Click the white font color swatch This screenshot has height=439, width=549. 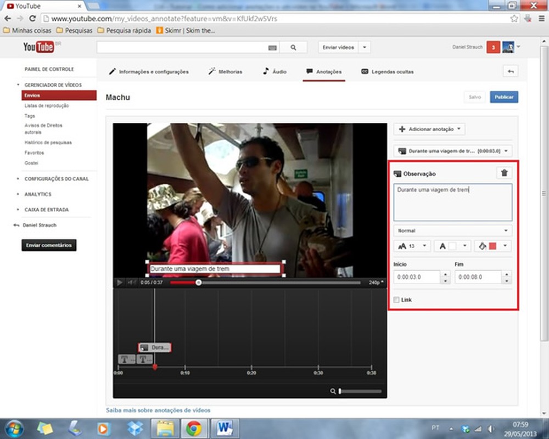[x=452, y=246]
